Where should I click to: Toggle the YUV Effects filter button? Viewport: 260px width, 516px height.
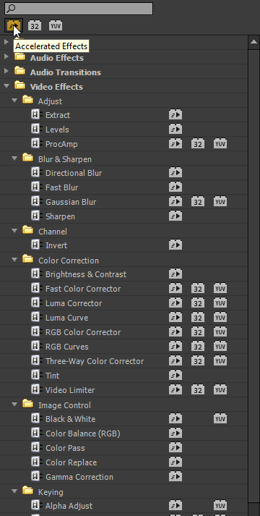click(56, 25)
